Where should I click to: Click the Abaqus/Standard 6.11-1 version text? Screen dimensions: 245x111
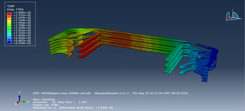pos(112,93)
